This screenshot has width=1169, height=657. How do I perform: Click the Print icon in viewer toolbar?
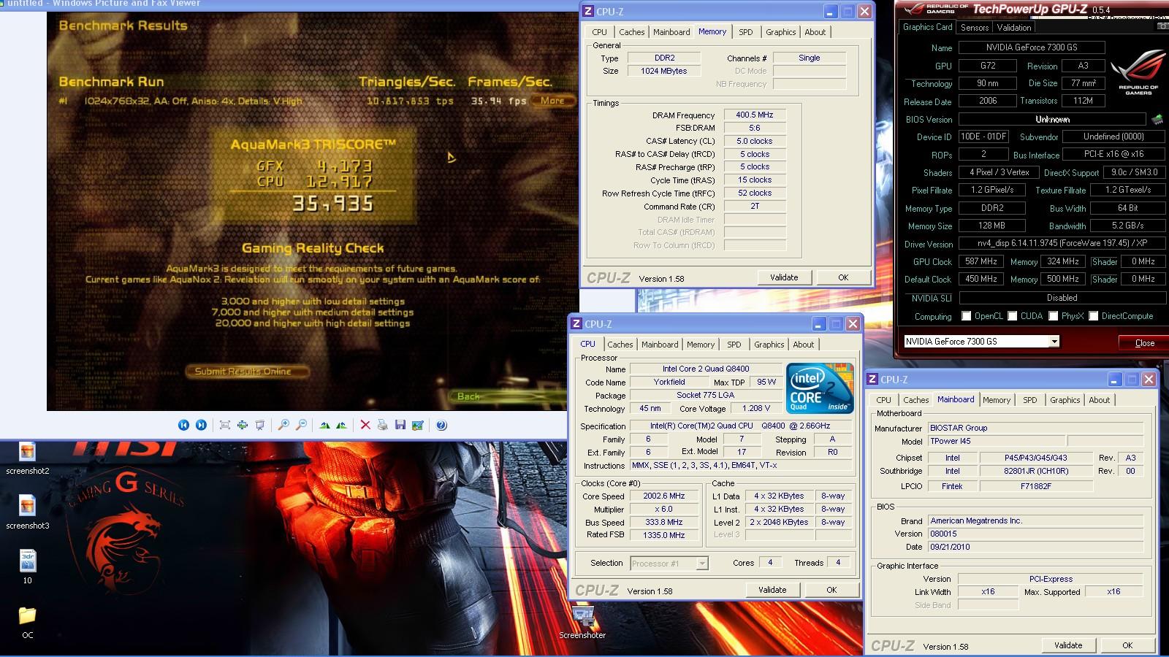tap(382, 425)
